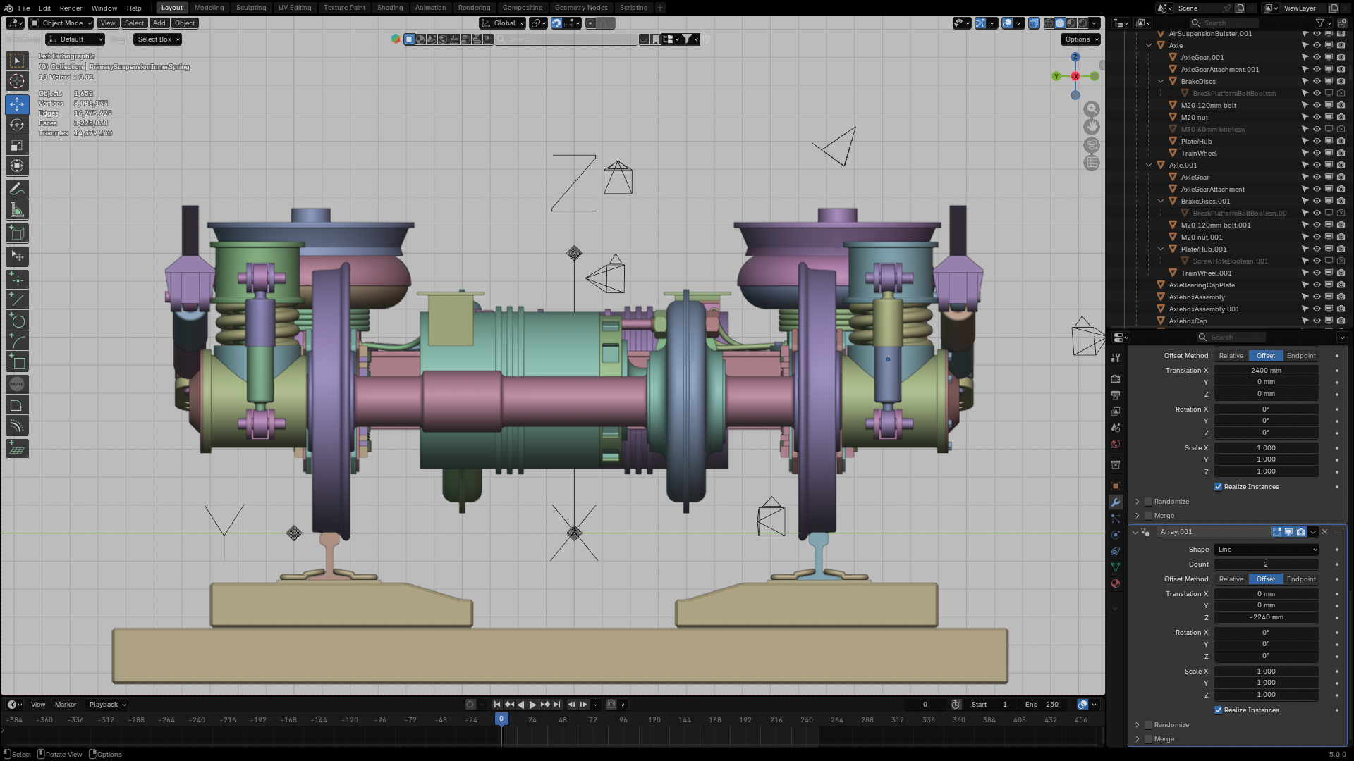This screenshot has height=761, width=1354.
Task: Collapse BrakeDiscs.001 in outliner
Action: click(1161, 202)
